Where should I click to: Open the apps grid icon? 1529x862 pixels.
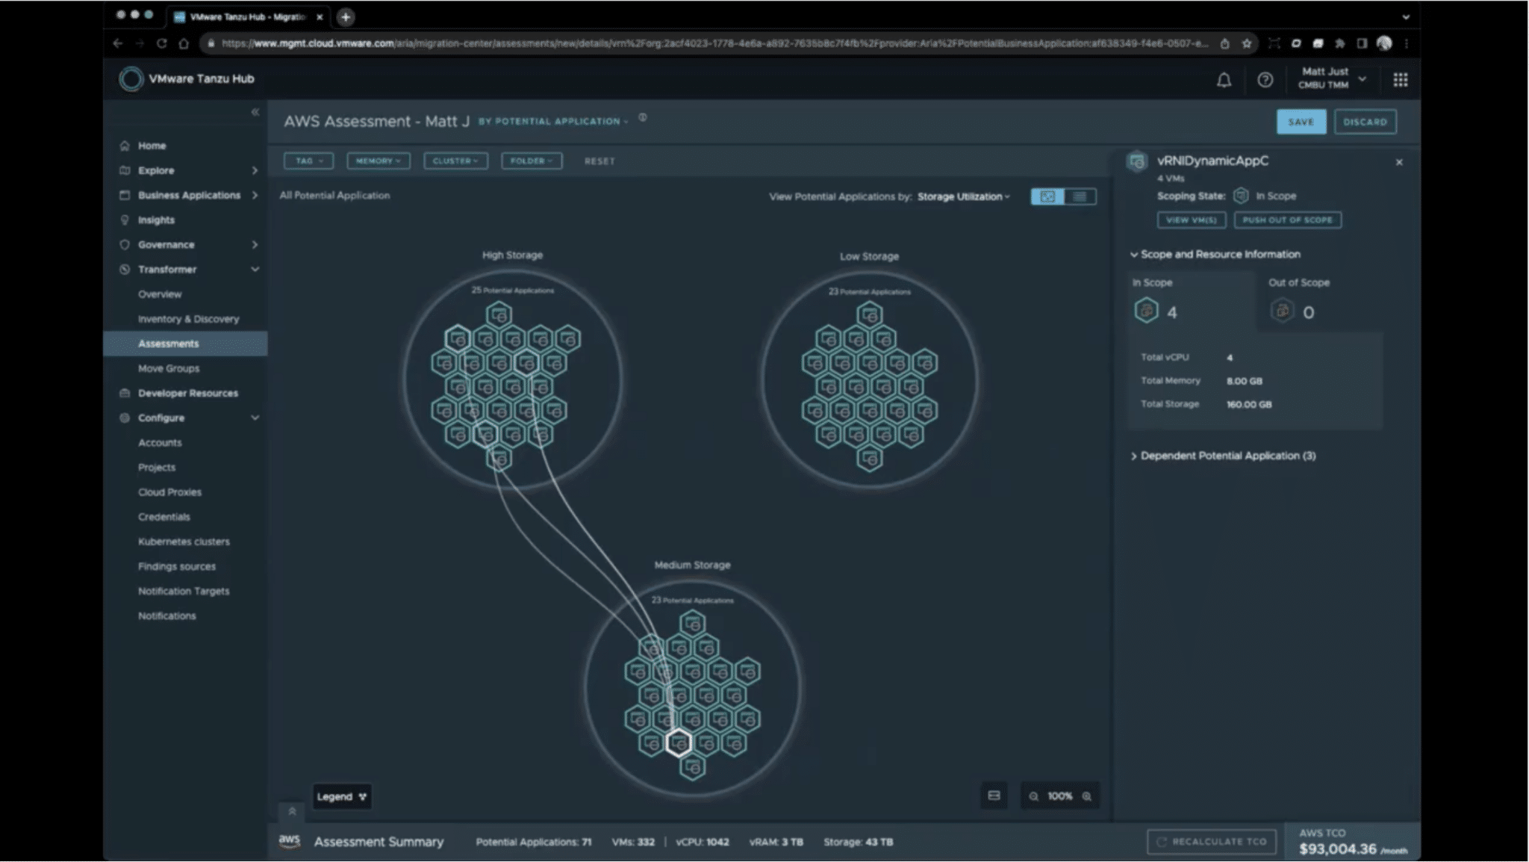pyautogui.click(x=1400, y=80)
